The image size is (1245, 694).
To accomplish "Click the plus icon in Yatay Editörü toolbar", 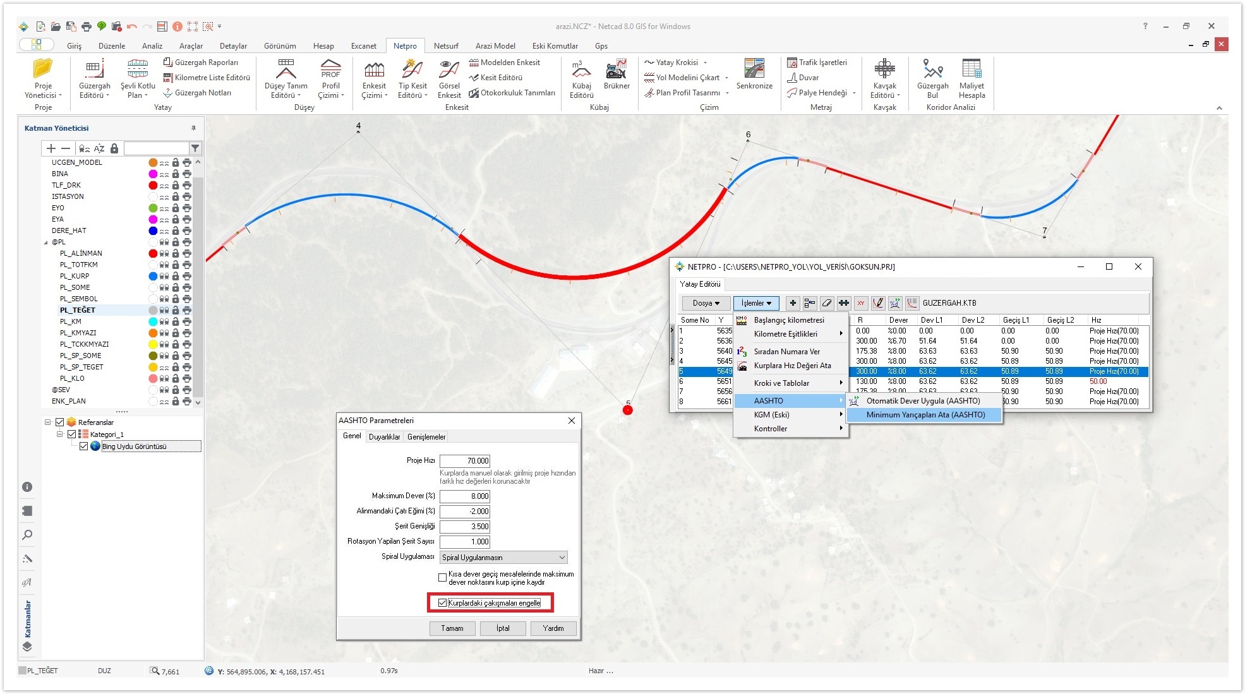I will 793,303.
